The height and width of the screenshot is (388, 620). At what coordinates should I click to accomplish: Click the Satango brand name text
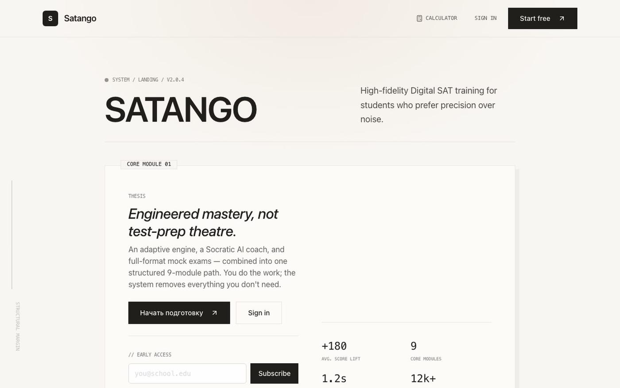[x=80, y=18]
